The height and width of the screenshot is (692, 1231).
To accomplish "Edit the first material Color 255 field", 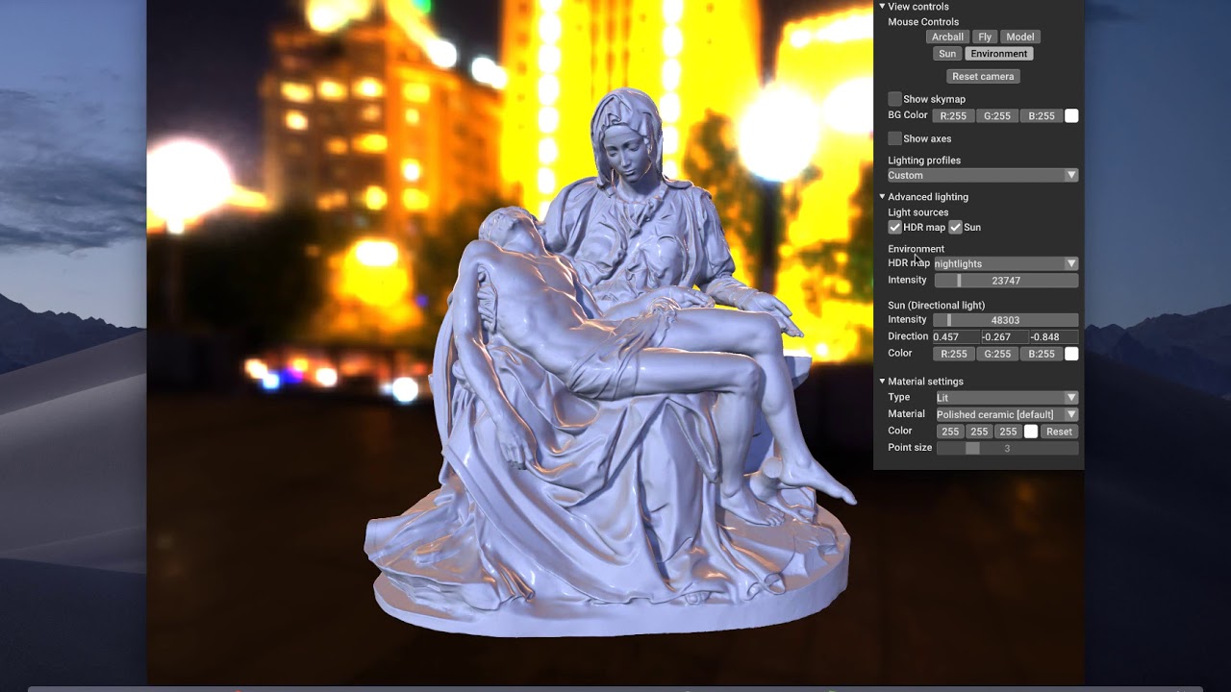I will click(x=950, y=432).
